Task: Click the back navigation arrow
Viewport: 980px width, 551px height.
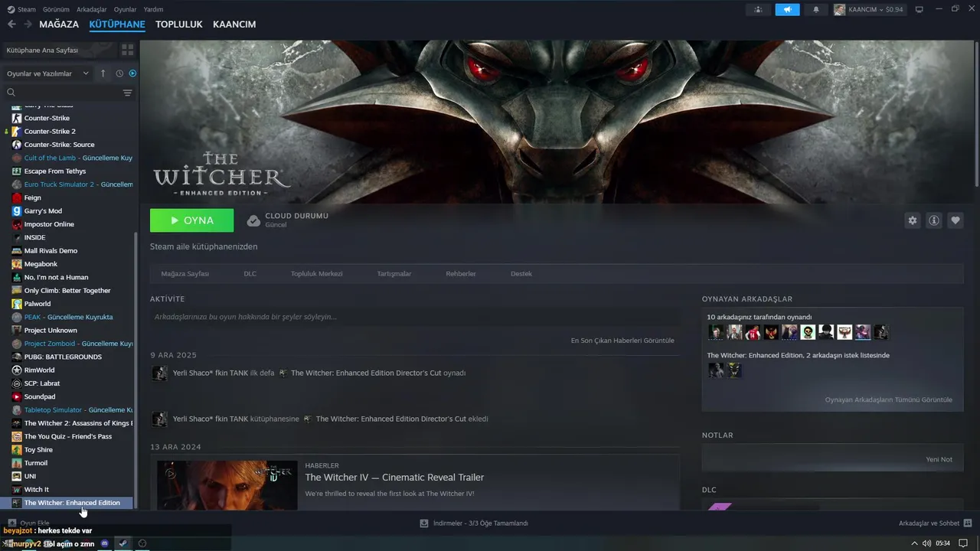Action: pyautogui.click(x=11, y=24)
